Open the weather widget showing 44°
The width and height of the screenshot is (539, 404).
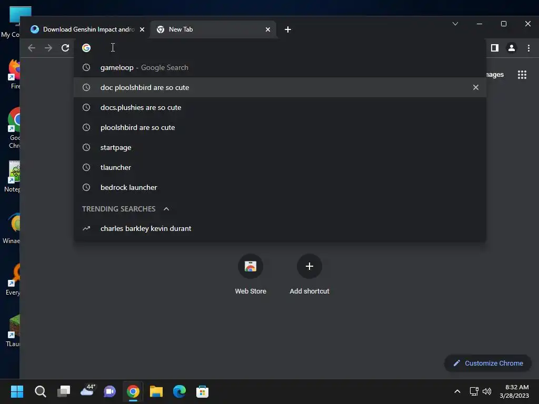pos(87,391)
